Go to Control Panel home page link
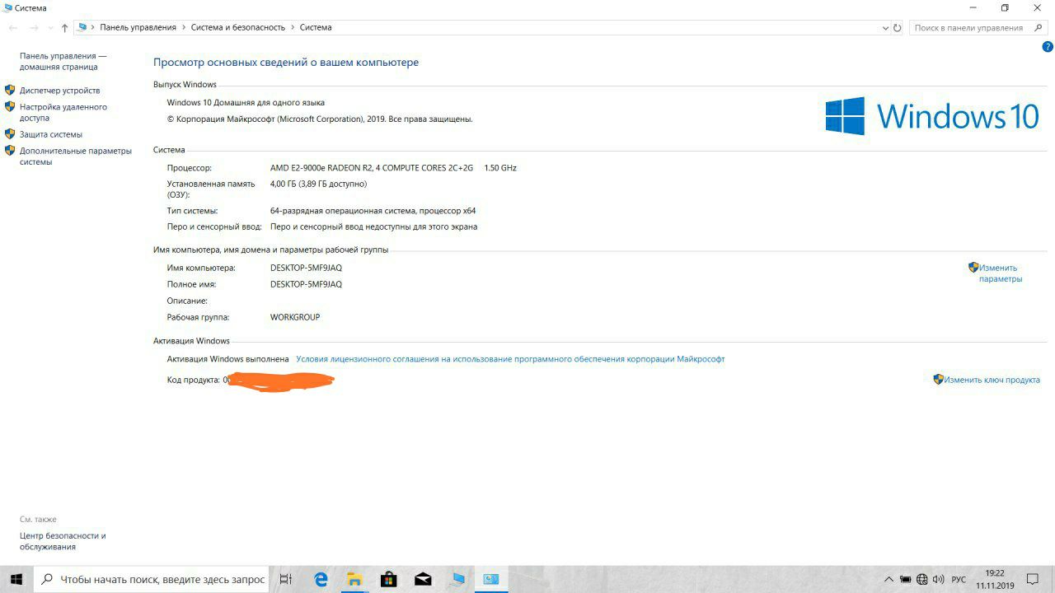The image size is (1055, 593). [63, 61]
